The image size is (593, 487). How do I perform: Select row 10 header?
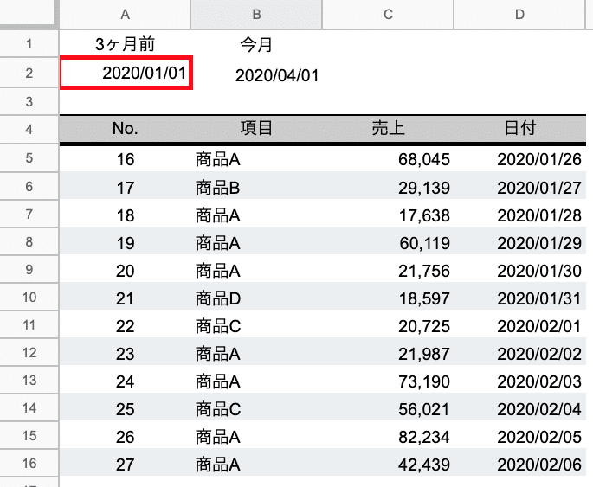pyautogui.click(x=29, y=297)
